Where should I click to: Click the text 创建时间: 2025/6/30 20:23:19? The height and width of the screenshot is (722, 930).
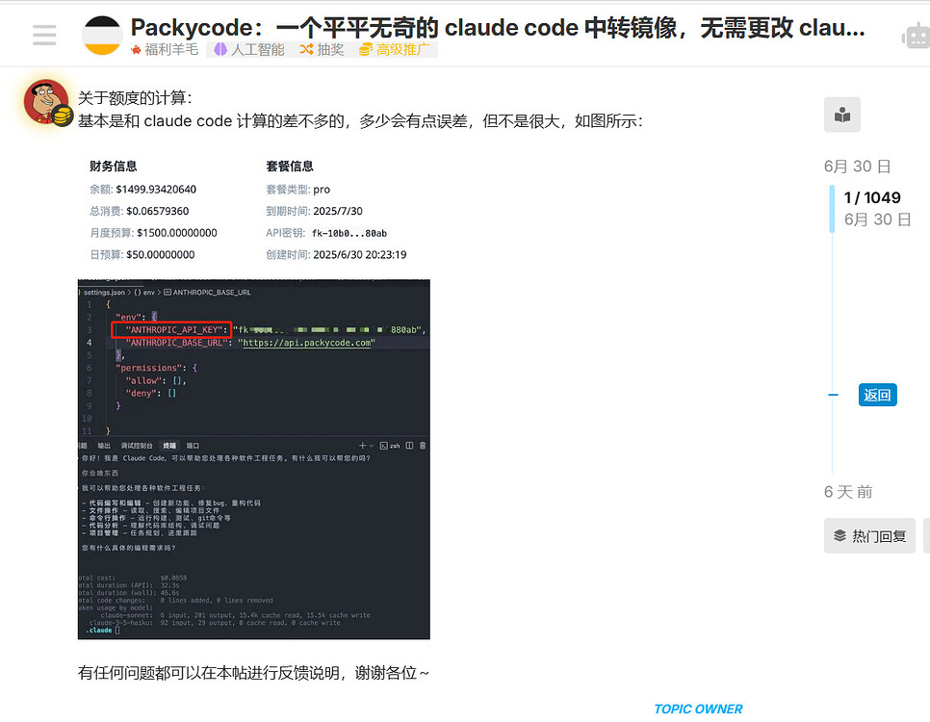coord(336,254)
